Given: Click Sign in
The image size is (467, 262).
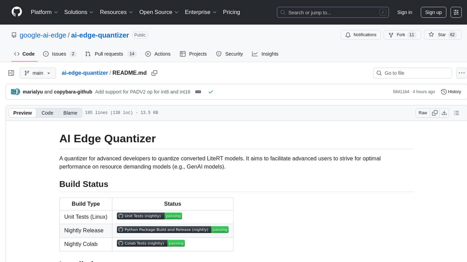Looking at the screenshot, I should tap(405, 12).
